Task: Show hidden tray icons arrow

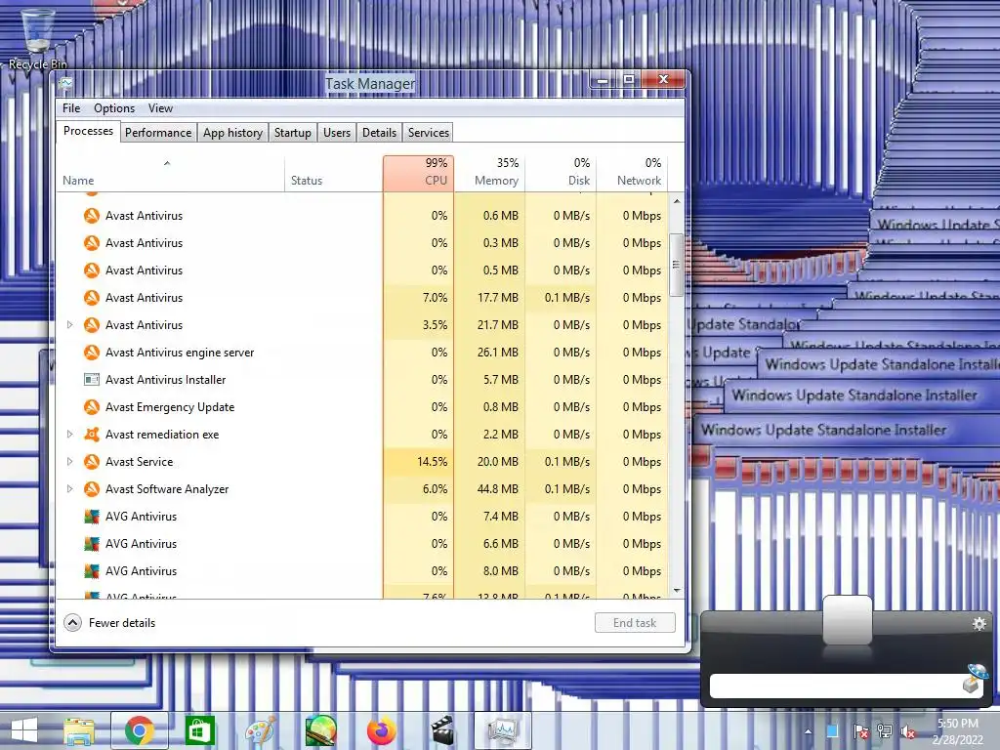Action: pyautogui.click(x=808, y=731)
